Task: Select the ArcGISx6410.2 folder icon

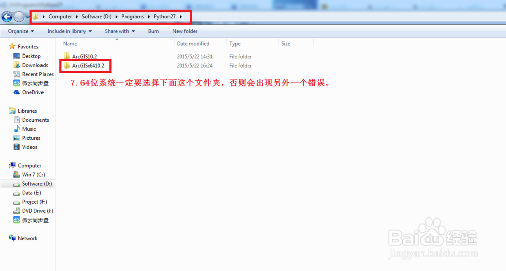Action: point(67,65)
